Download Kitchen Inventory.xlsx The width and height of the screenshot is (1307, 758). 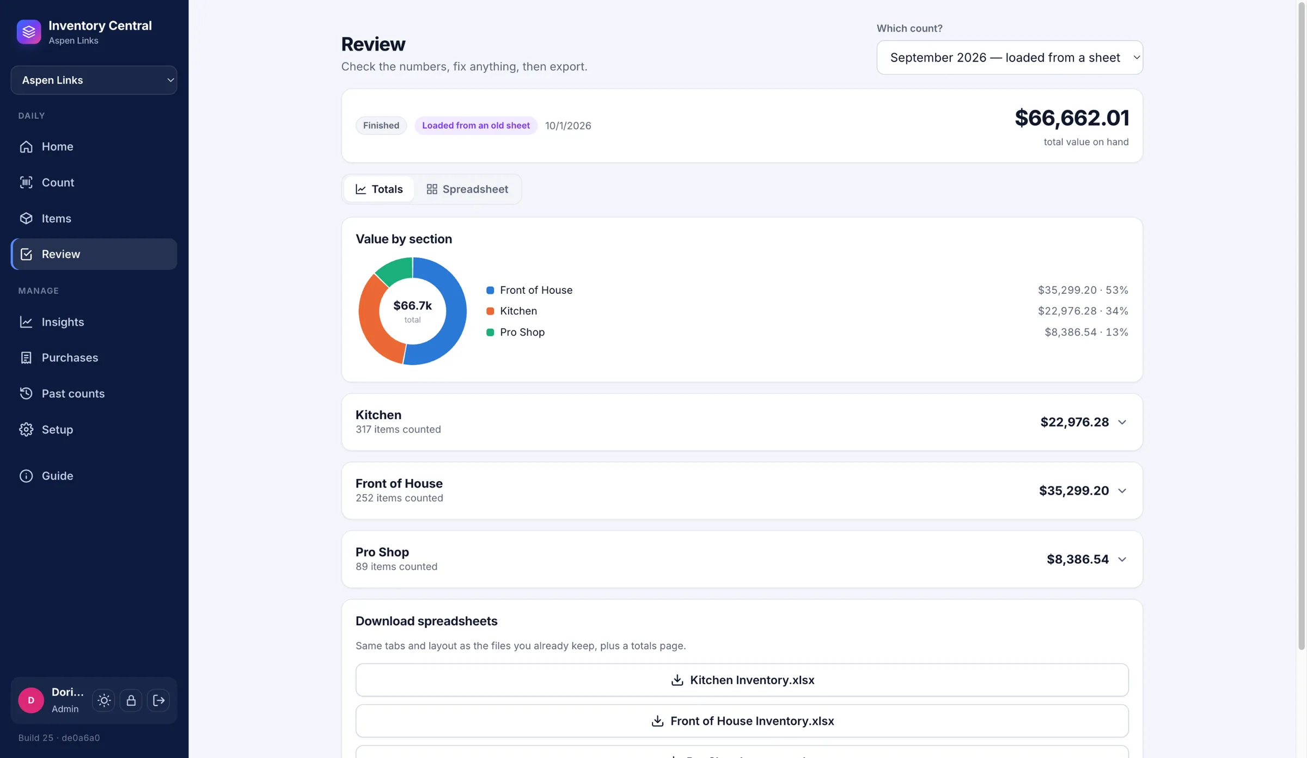pos(742,680)
